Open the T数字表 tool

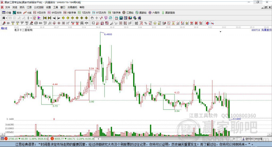click(114, 13)
